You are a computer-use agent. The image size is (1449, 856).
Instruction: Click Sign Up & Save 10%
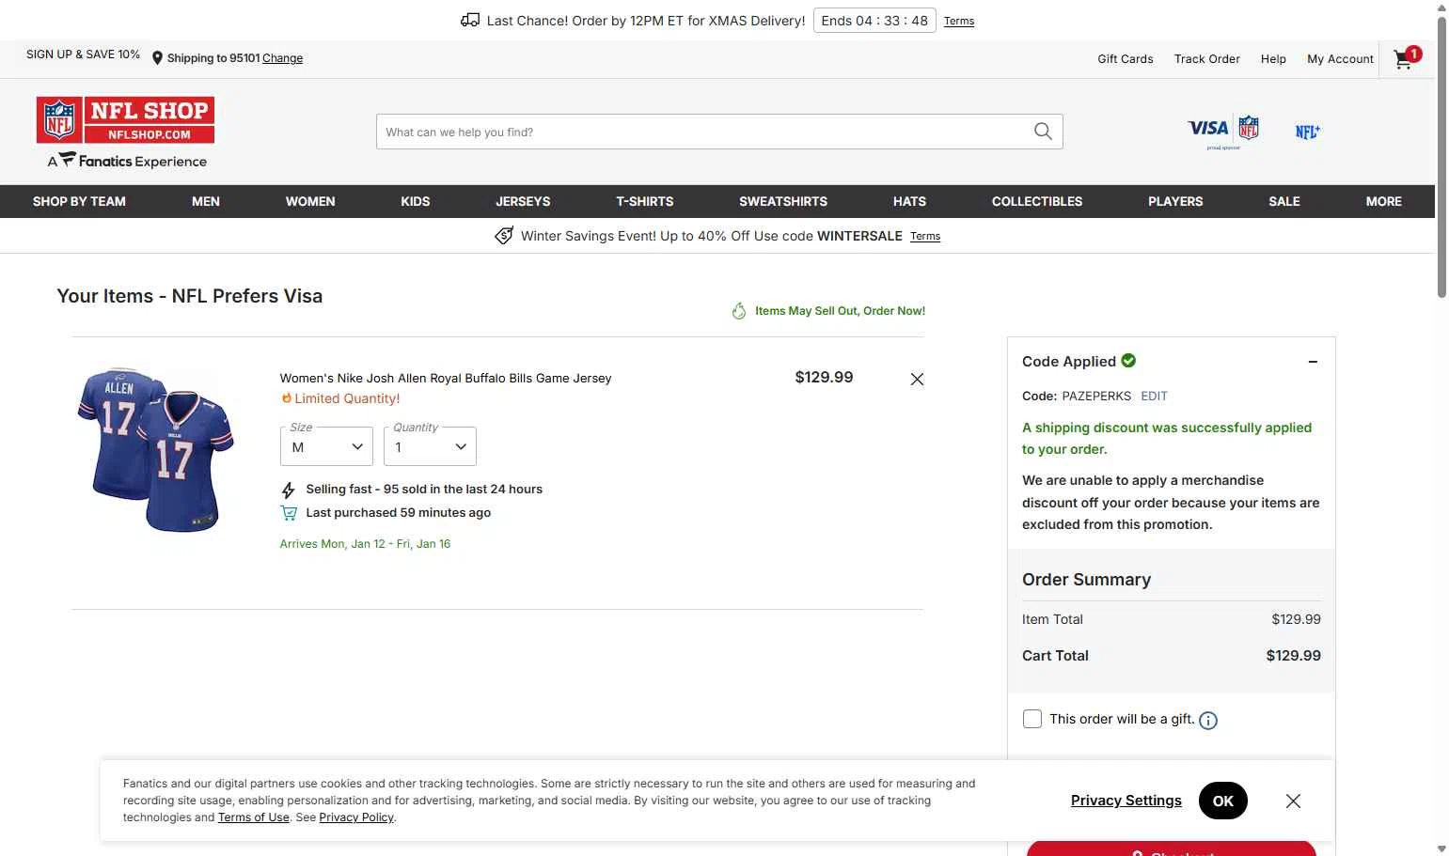[83, 54]
